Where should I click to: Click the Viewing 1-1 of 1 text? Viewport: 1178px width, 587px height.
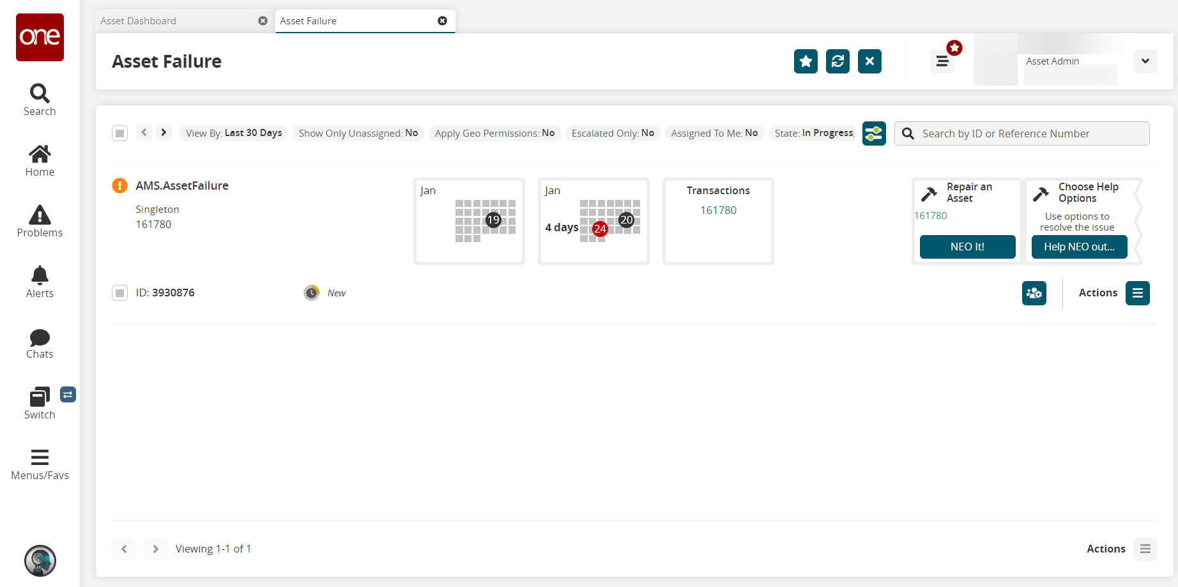(x=213, y=549)
